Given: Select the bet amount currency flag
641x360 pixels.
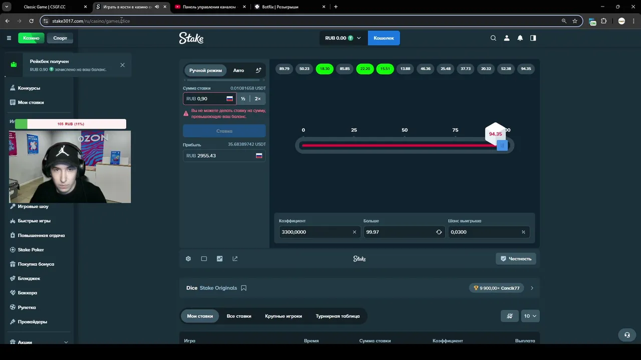Looking at the screenshot, I should click(230, 99).
